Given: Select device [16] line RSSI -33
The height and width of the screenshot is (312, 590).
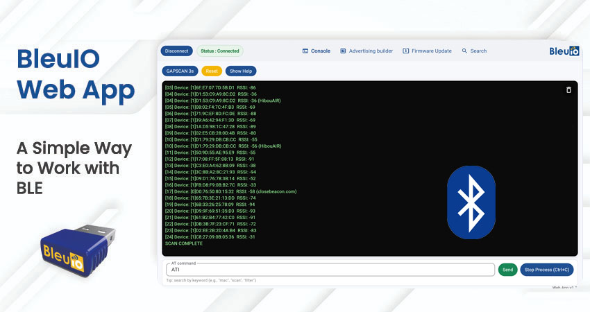Looking at the screenshot, I should point(211,185).
